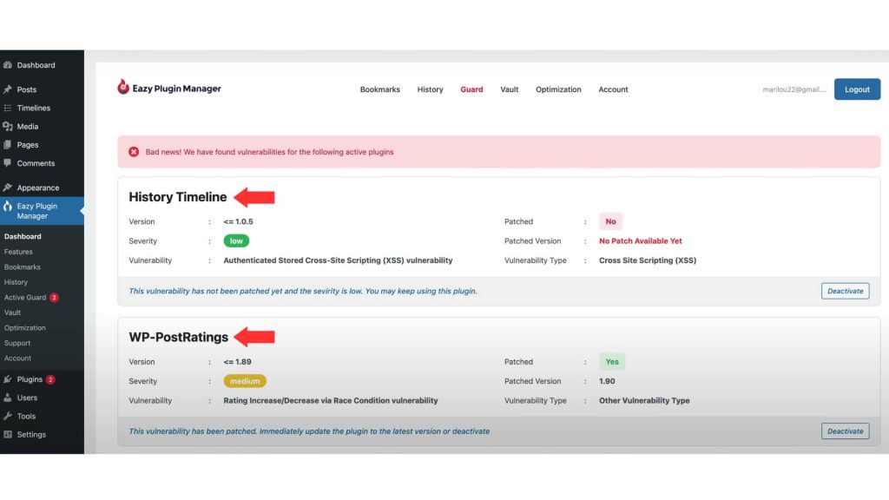Click the green low severity badge

pyautogui.click(x=236, y=241)
